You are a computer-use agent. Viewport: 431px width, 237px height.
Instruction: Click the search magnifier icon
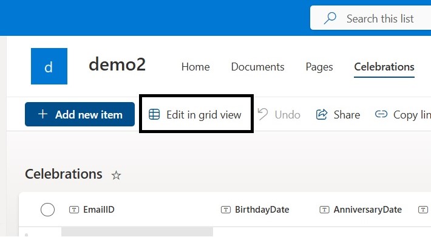330,18
